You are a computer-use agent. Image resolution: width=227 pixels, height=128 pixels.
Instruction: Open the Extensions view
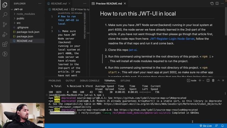pos(5,44)
